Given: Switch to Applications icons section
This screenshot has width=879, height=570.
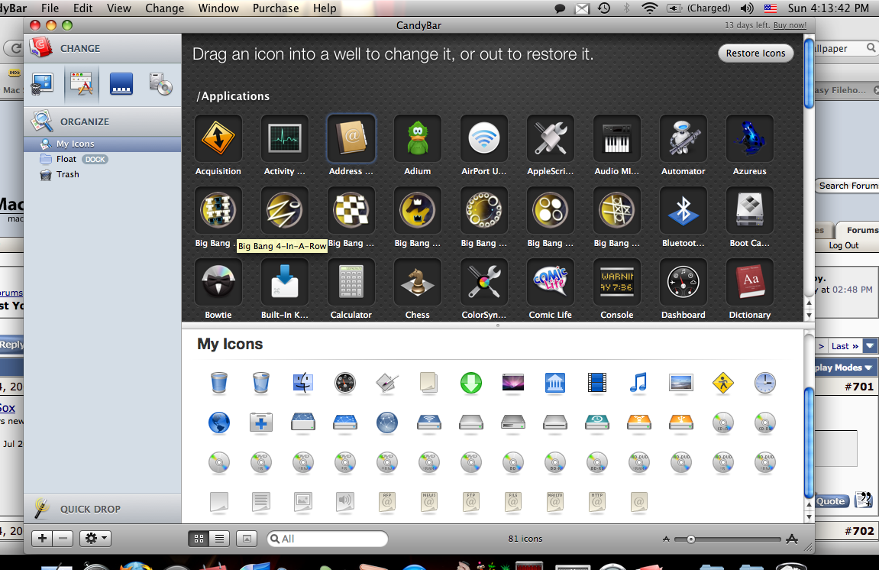Looking at the screenshot, I should pos(82,84).
